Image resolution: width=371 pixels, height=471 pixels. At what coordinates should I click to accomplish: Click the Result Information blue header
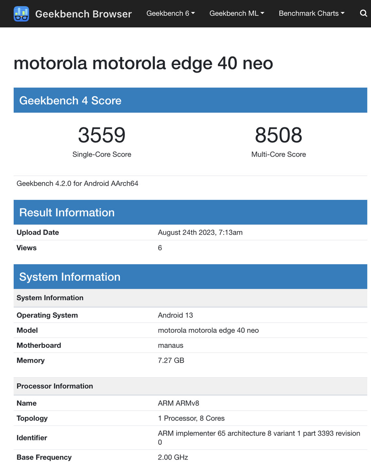(x=190, y=212)
